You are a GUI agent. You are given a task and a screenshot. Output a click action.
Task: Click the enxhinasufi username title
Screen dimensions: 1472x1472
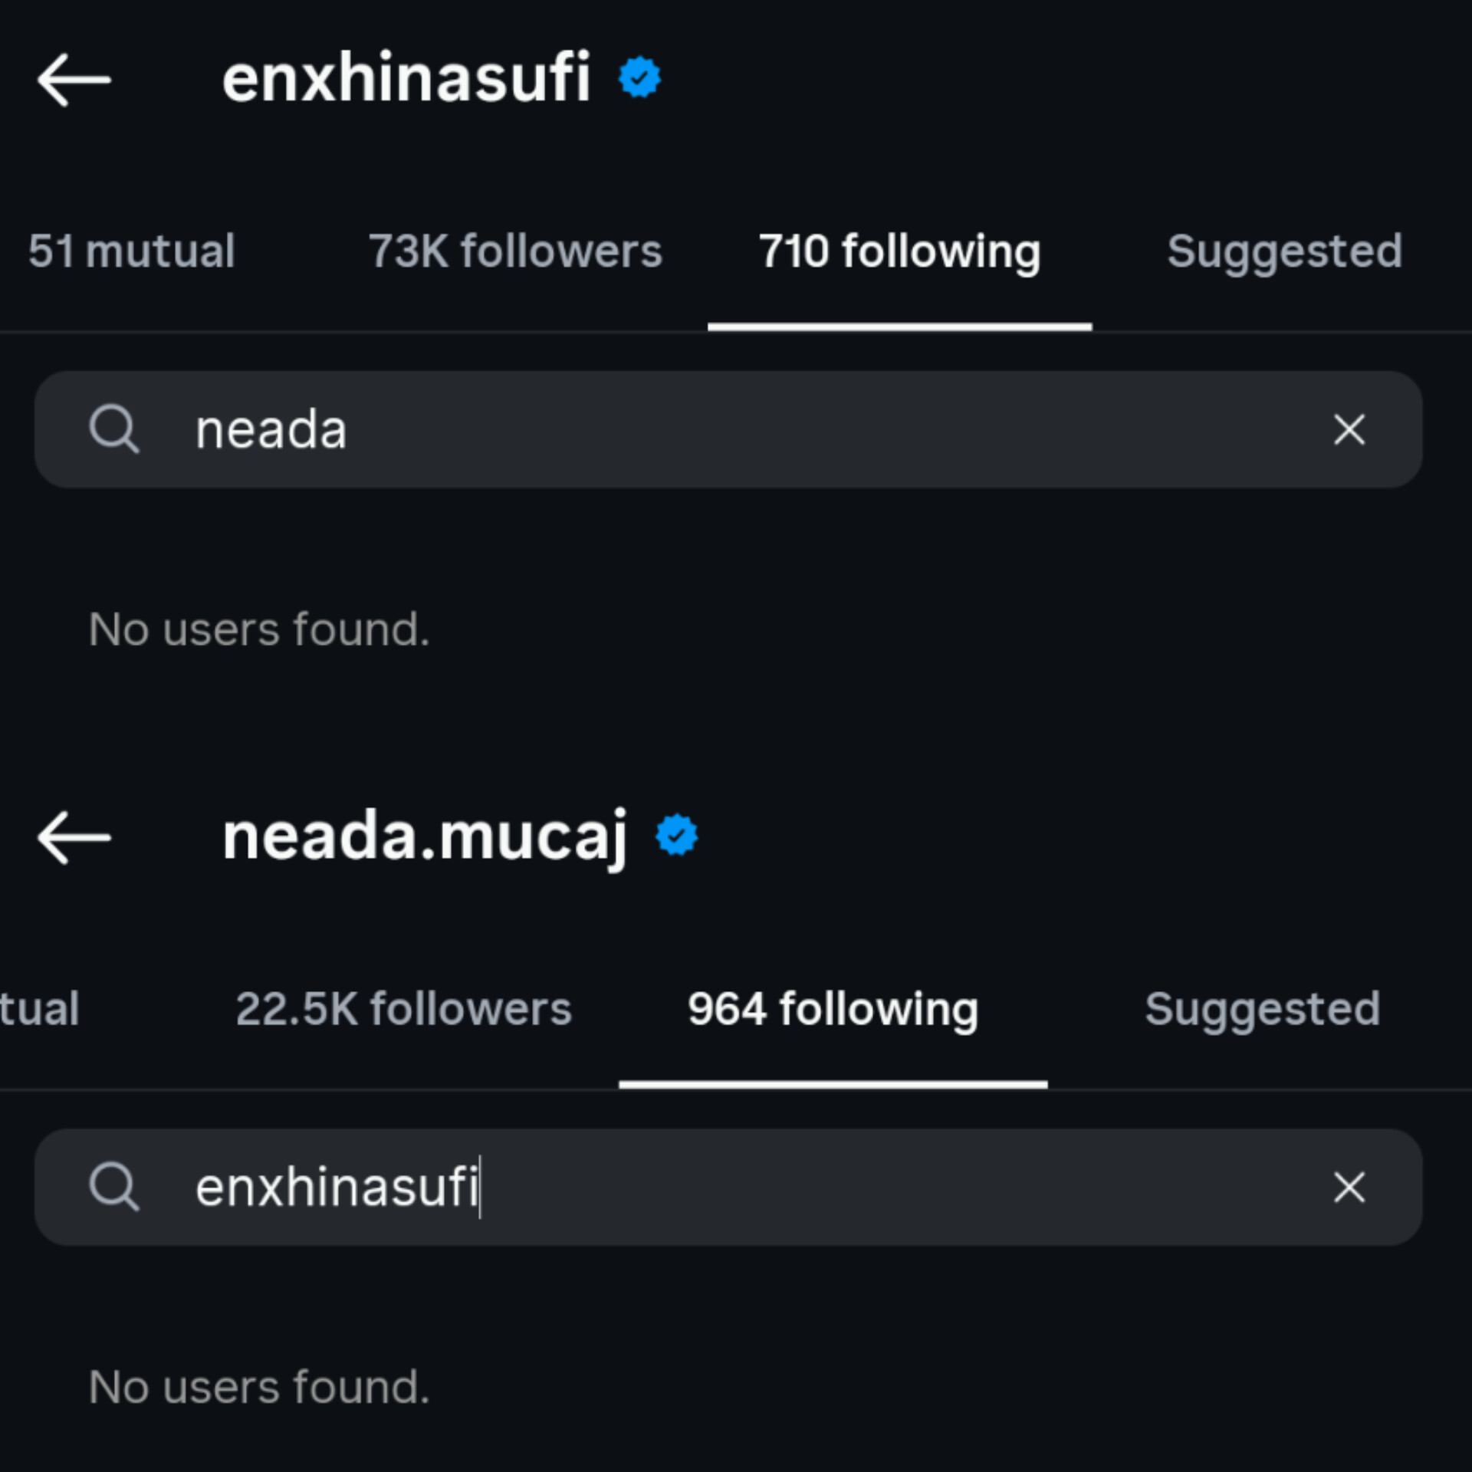pos(406,77)
